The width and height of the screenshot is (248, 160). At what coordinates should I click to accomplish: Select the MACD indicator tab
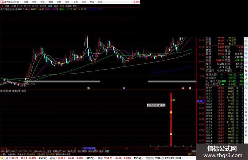coord(14,151)
